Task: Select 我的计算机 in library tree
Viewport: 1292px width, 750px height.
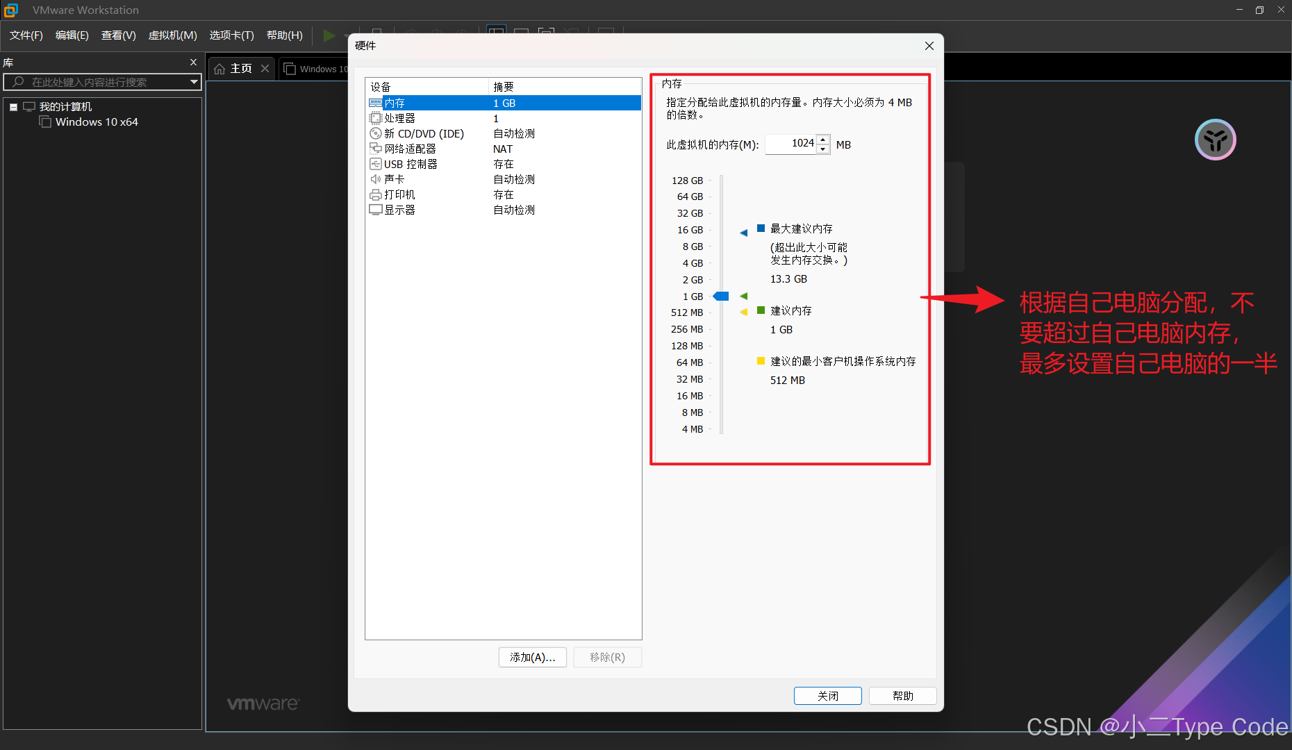Action: (x=65, y=107)
